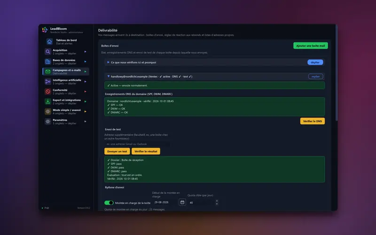
Task: Click Envoyer un test button
Action: click(x=117, y=151)
